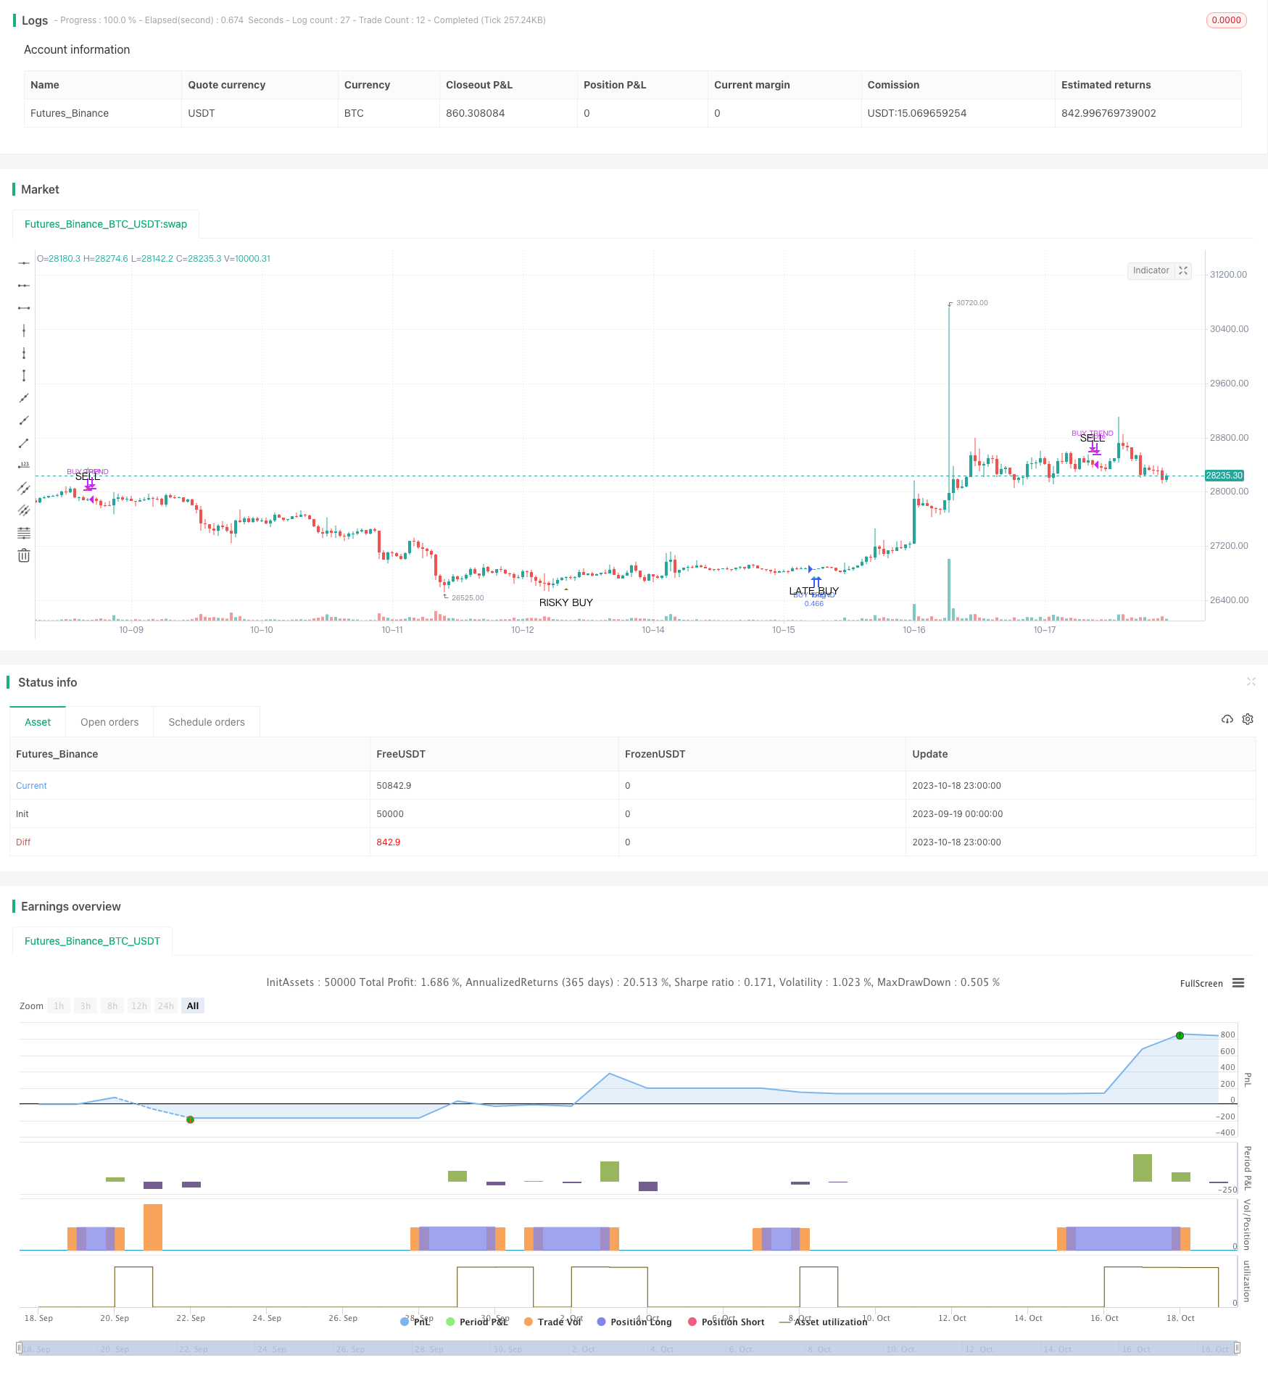The width and height of the screenshot is (1268, 1376).
Task: Collapse the Status info panel icon
Action: tap(1251, 681)
